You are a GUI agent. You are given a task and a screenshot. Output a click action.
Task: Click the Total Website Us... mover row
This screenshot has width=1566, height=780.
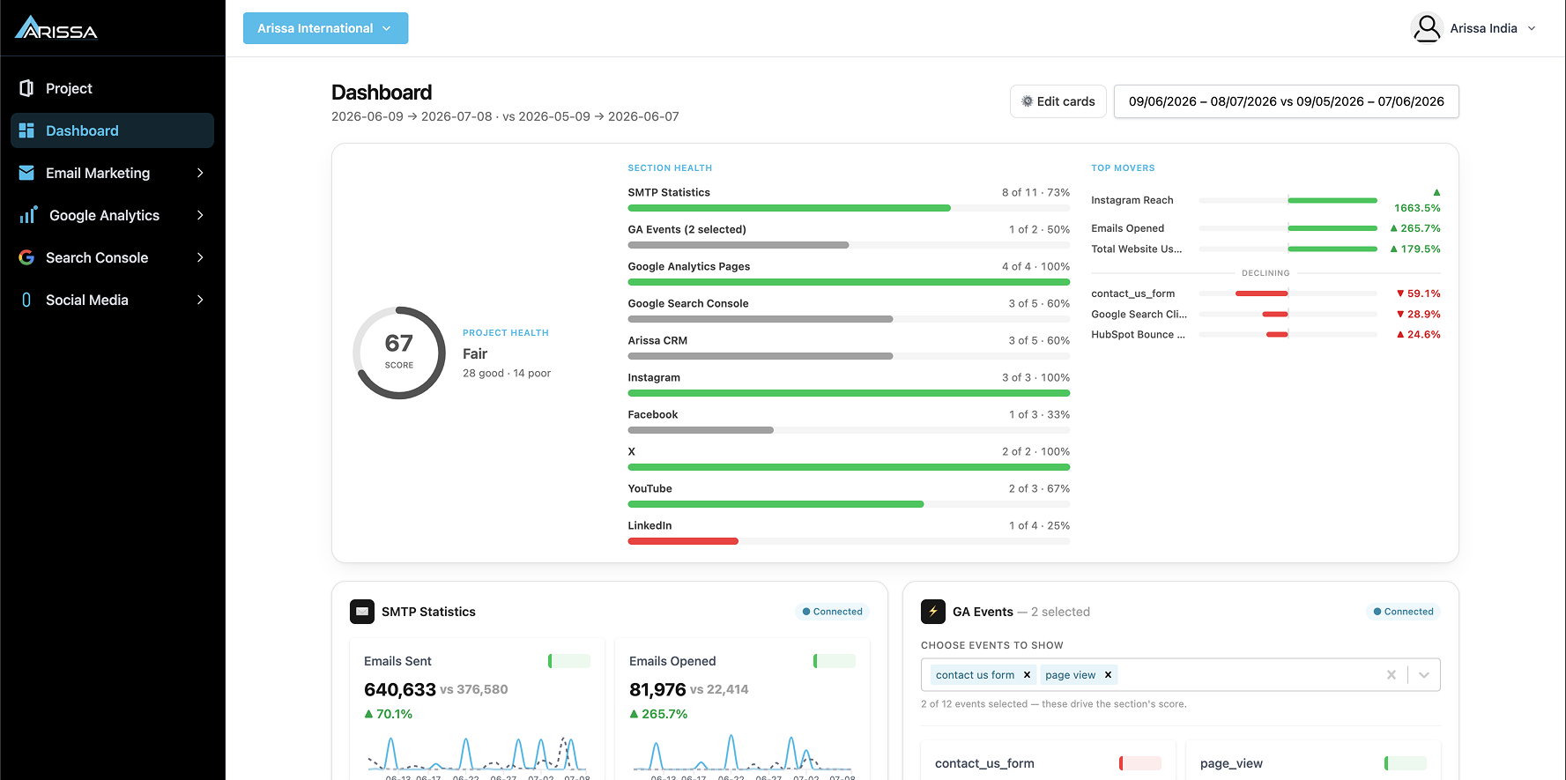[x=1265, y=249]
